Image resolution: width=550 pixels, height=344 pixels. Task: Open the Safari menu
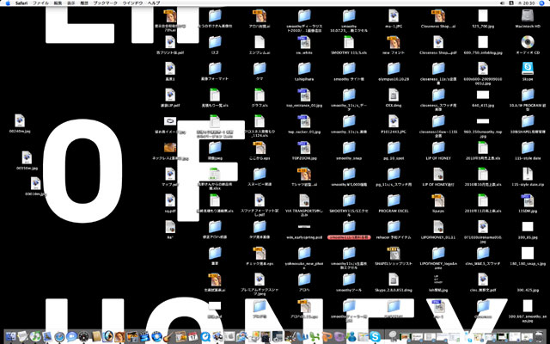coord(23,4)
